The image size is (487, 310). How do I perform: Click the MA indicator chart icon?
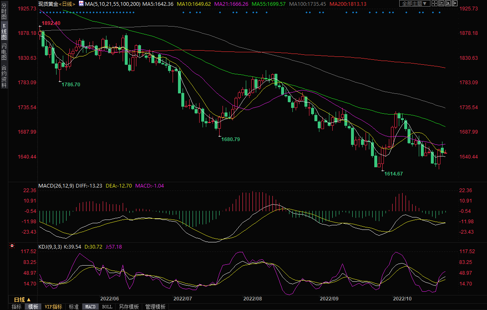click(x=81, y=4)
